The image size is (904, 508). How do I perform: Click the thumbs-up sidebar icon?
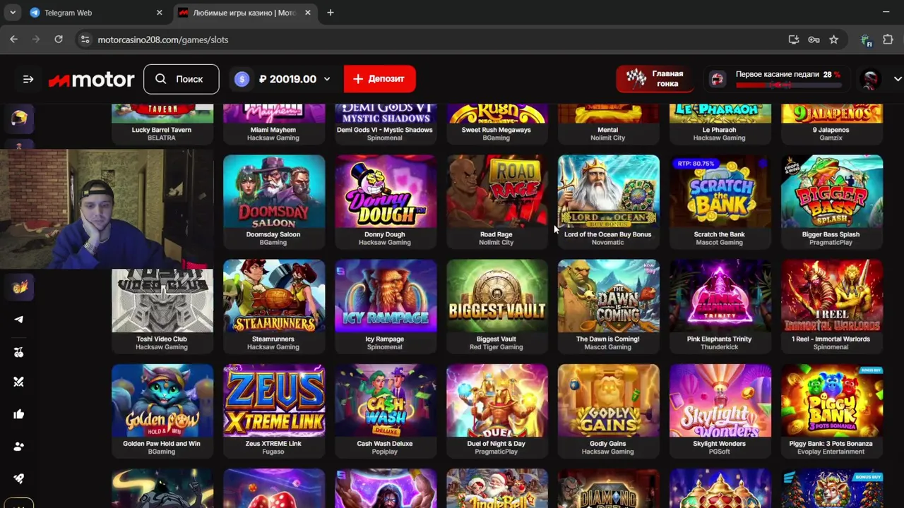[x=19, y=414]
